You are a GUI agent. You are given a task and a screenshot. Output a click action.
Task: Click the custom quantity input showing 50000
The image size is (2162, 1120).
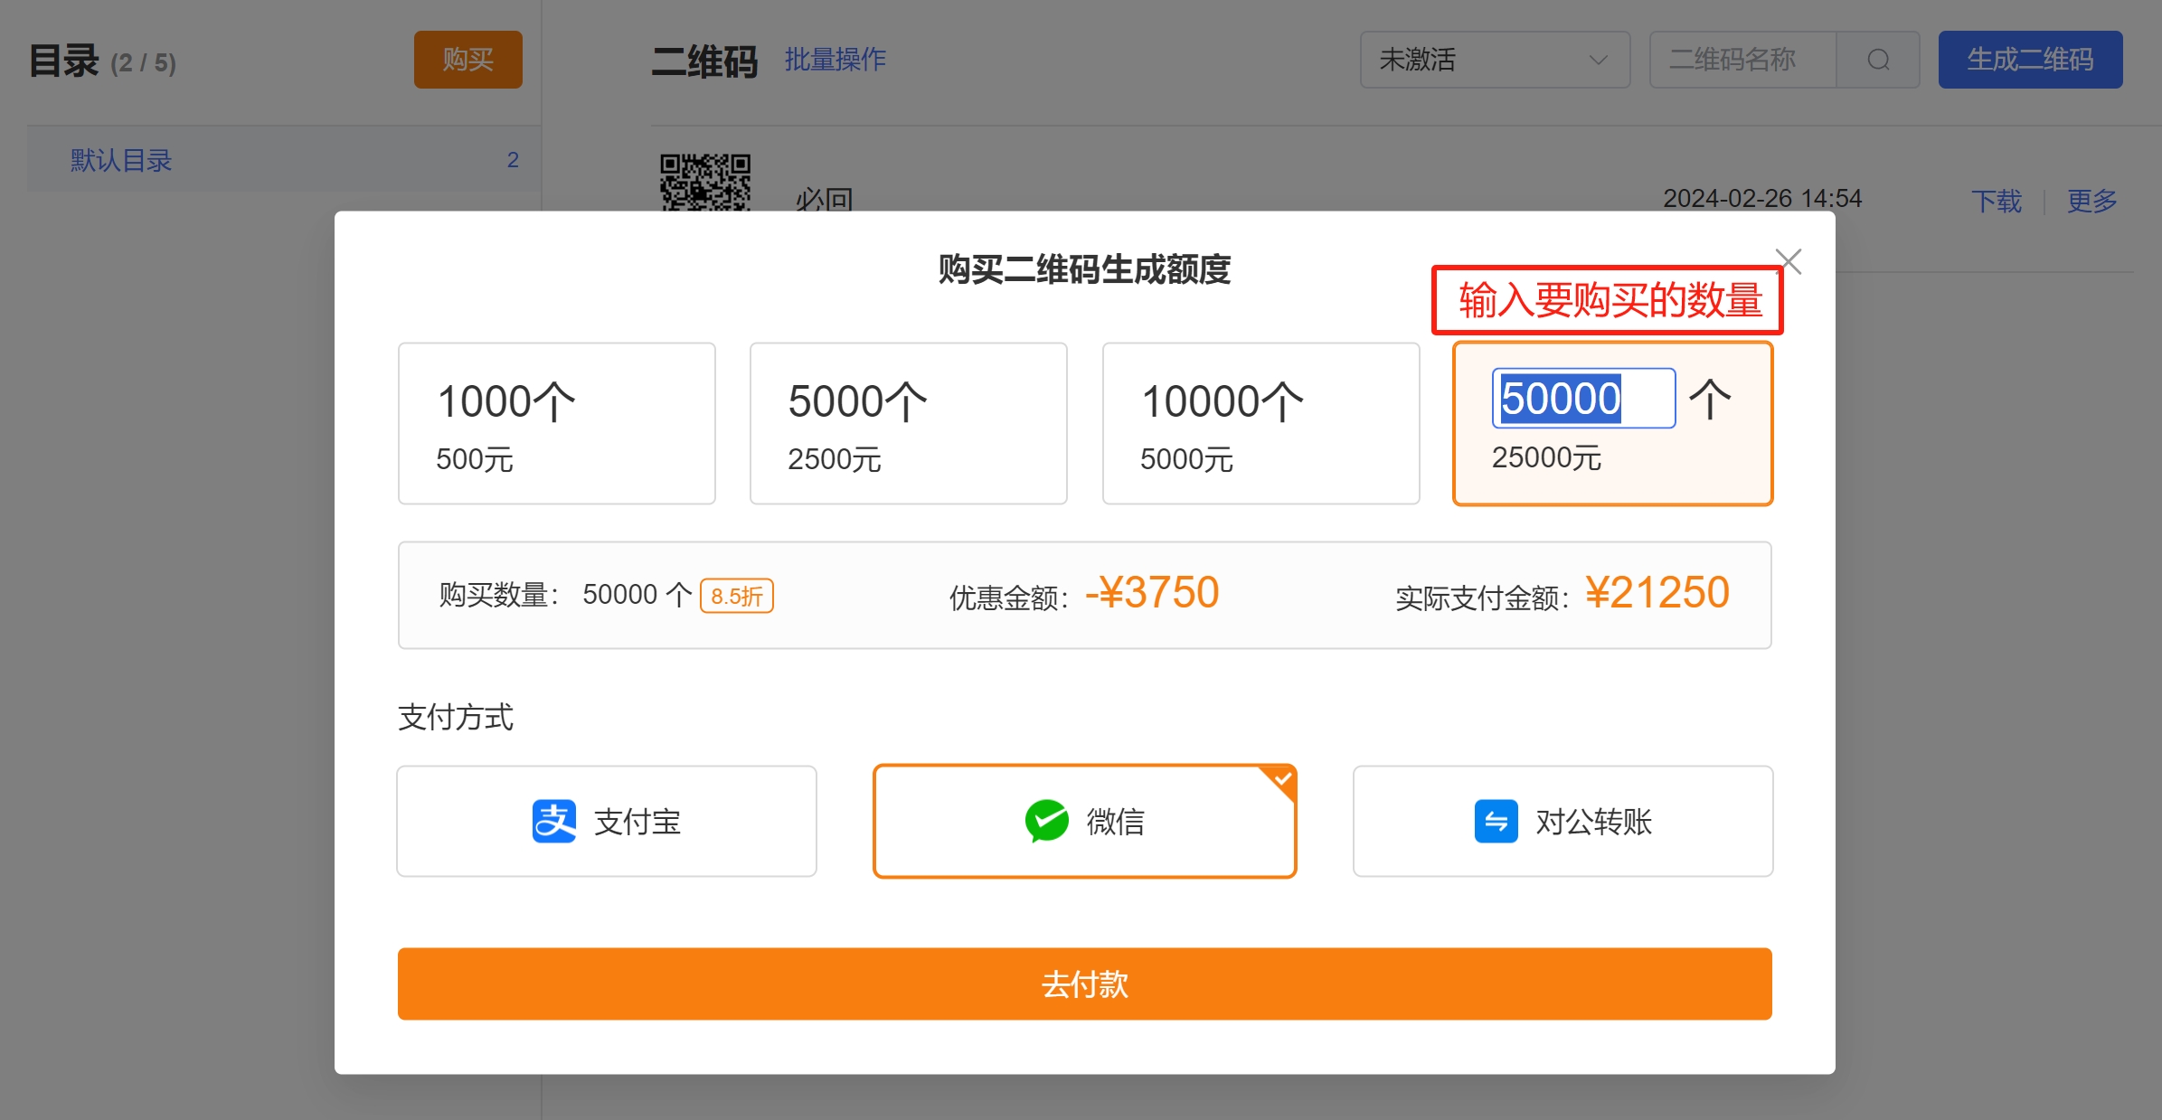click(x=1582, y=398)
